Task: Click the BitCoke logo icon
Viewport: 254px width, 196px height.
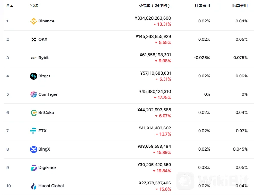Action: click(34, 112)
